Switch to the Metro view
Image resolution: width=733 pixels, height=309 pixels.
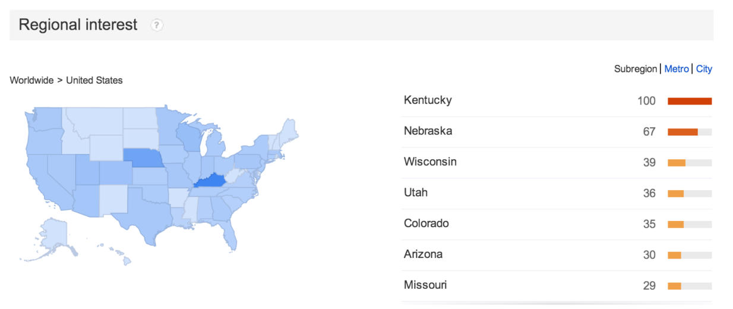(x=677, y=69)
